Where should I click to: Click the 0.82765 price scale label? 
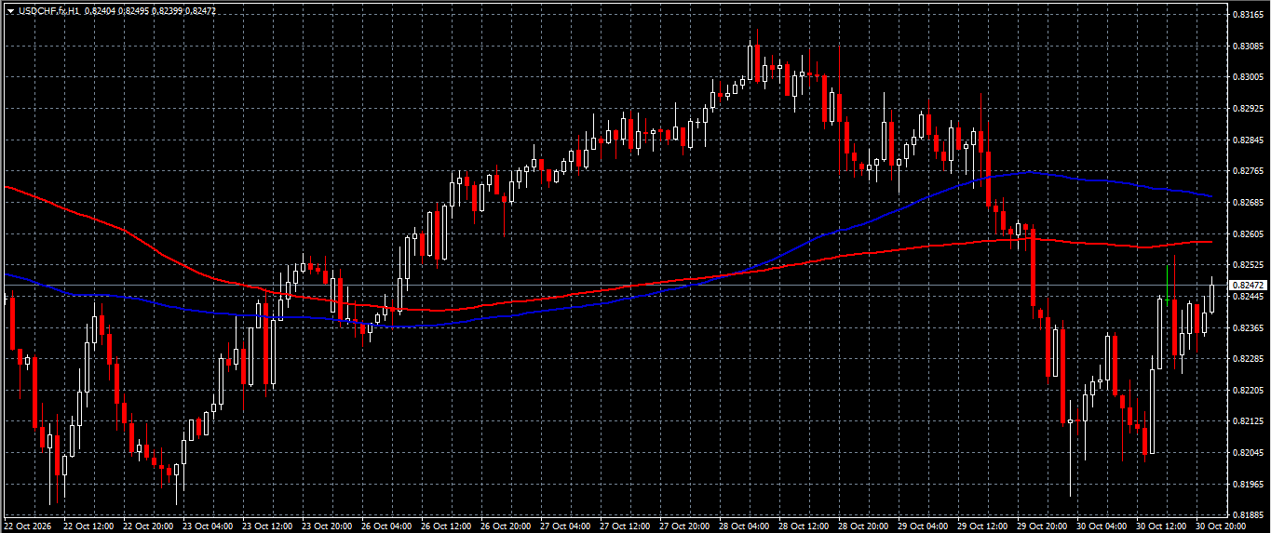coord(1248,171)
